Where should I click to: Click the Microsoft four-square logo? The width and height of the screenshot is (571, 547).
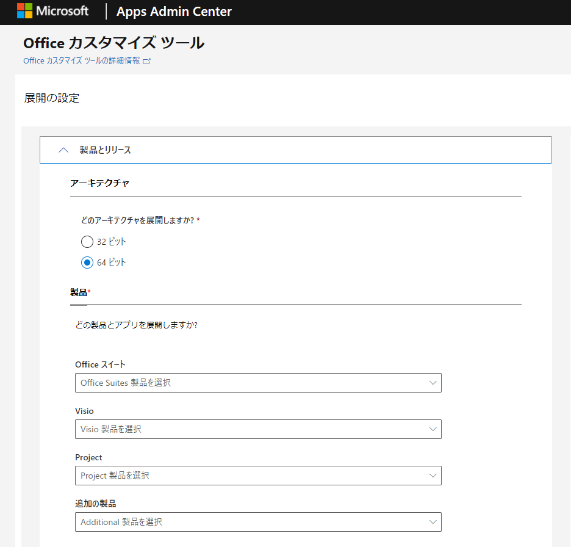coord(23,10)
